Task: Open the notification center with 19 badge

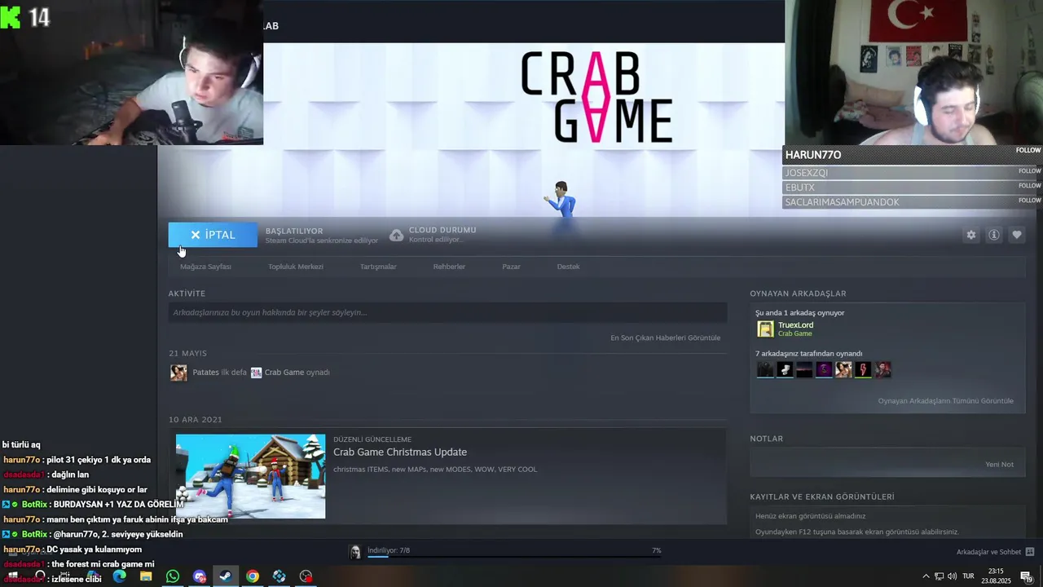Action: coord(1026,576)
